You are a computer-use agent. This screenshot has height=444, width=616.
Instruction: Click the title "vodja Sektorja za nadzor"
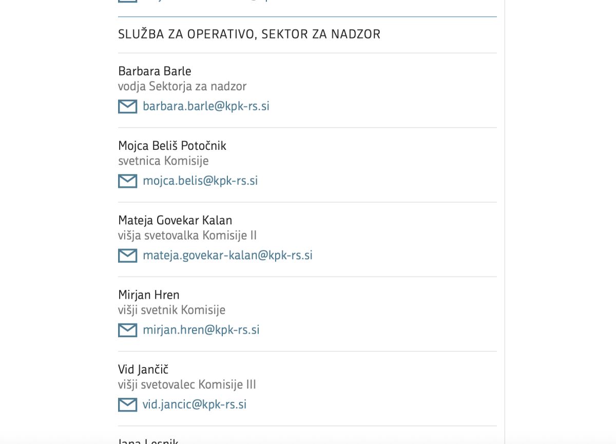(182, 86)
